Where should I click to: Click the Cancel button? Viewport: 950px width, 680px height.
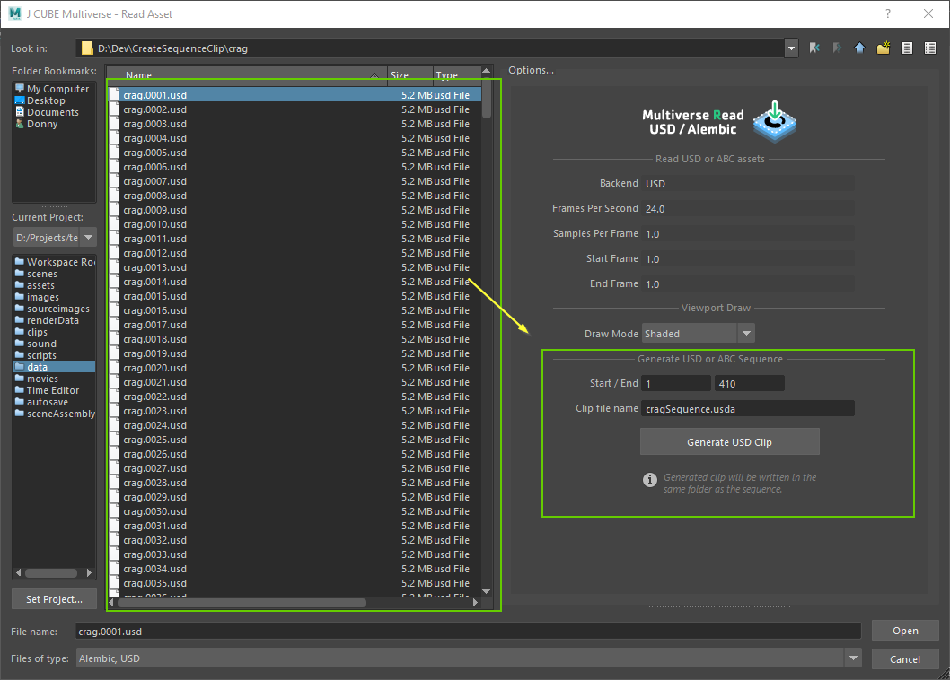click(x=905, y=659)
